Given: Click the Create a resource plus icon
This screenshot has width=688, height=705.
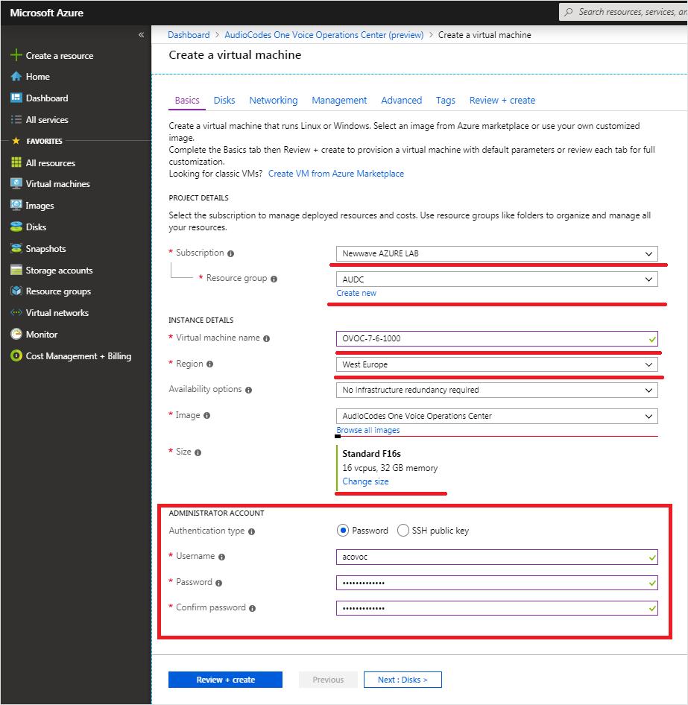Looking at the screenshot, I should tap(16, 55).
